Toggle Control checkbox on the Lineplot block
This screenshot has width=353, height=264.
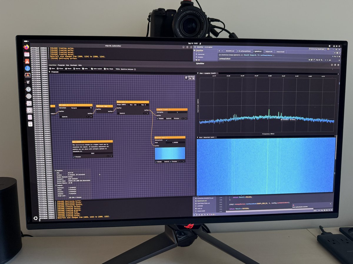[x=165, y=119]
